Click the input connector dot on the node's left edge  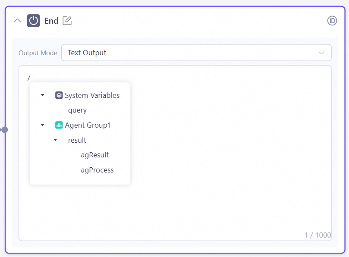4,129
